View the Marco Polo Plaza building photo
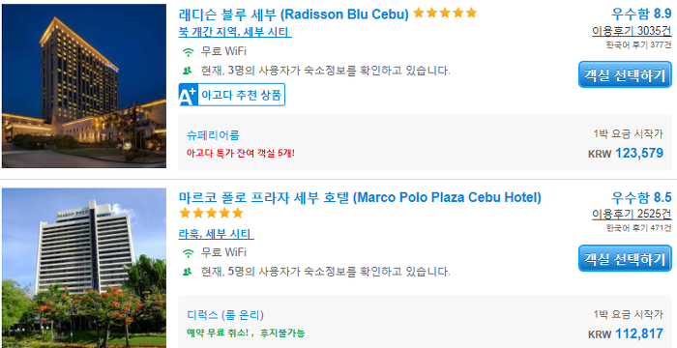Viewport: 677px width, 348px height. pos(84,268)
